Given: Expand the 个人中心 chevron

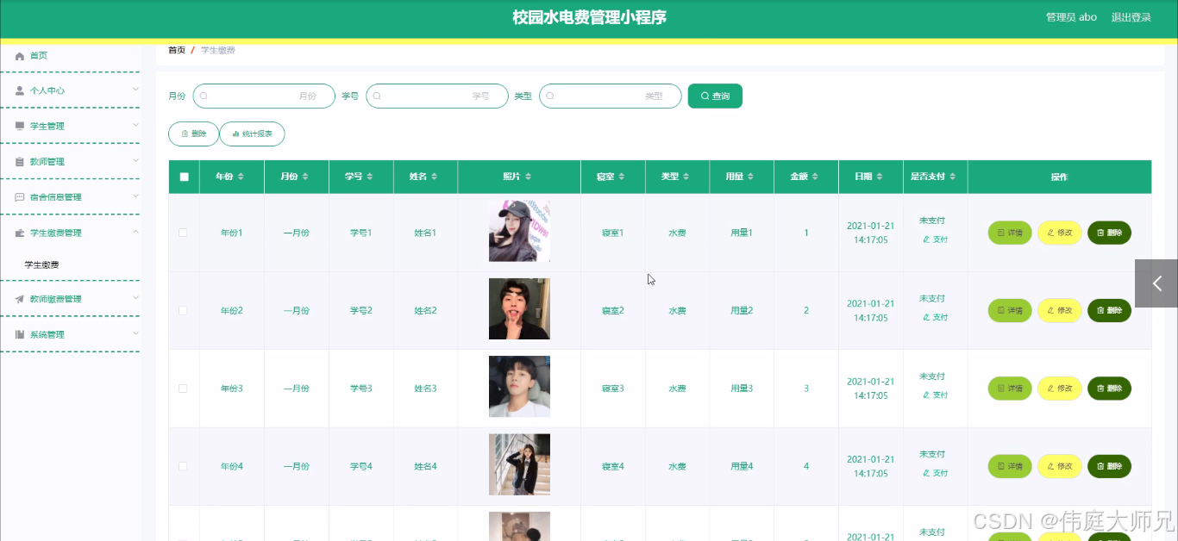Looking at the screenshot, I should [x=135, y=90].
